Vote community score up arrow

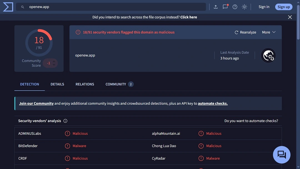tap(54, 61)
